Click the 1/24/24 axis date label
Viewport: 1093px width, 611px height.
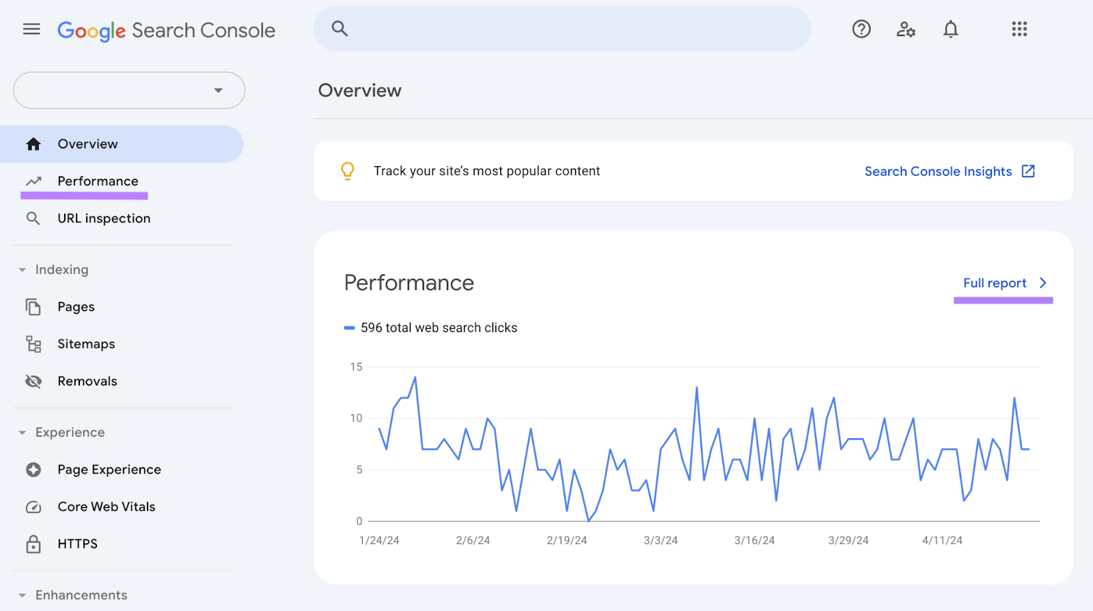coord(379,541)
